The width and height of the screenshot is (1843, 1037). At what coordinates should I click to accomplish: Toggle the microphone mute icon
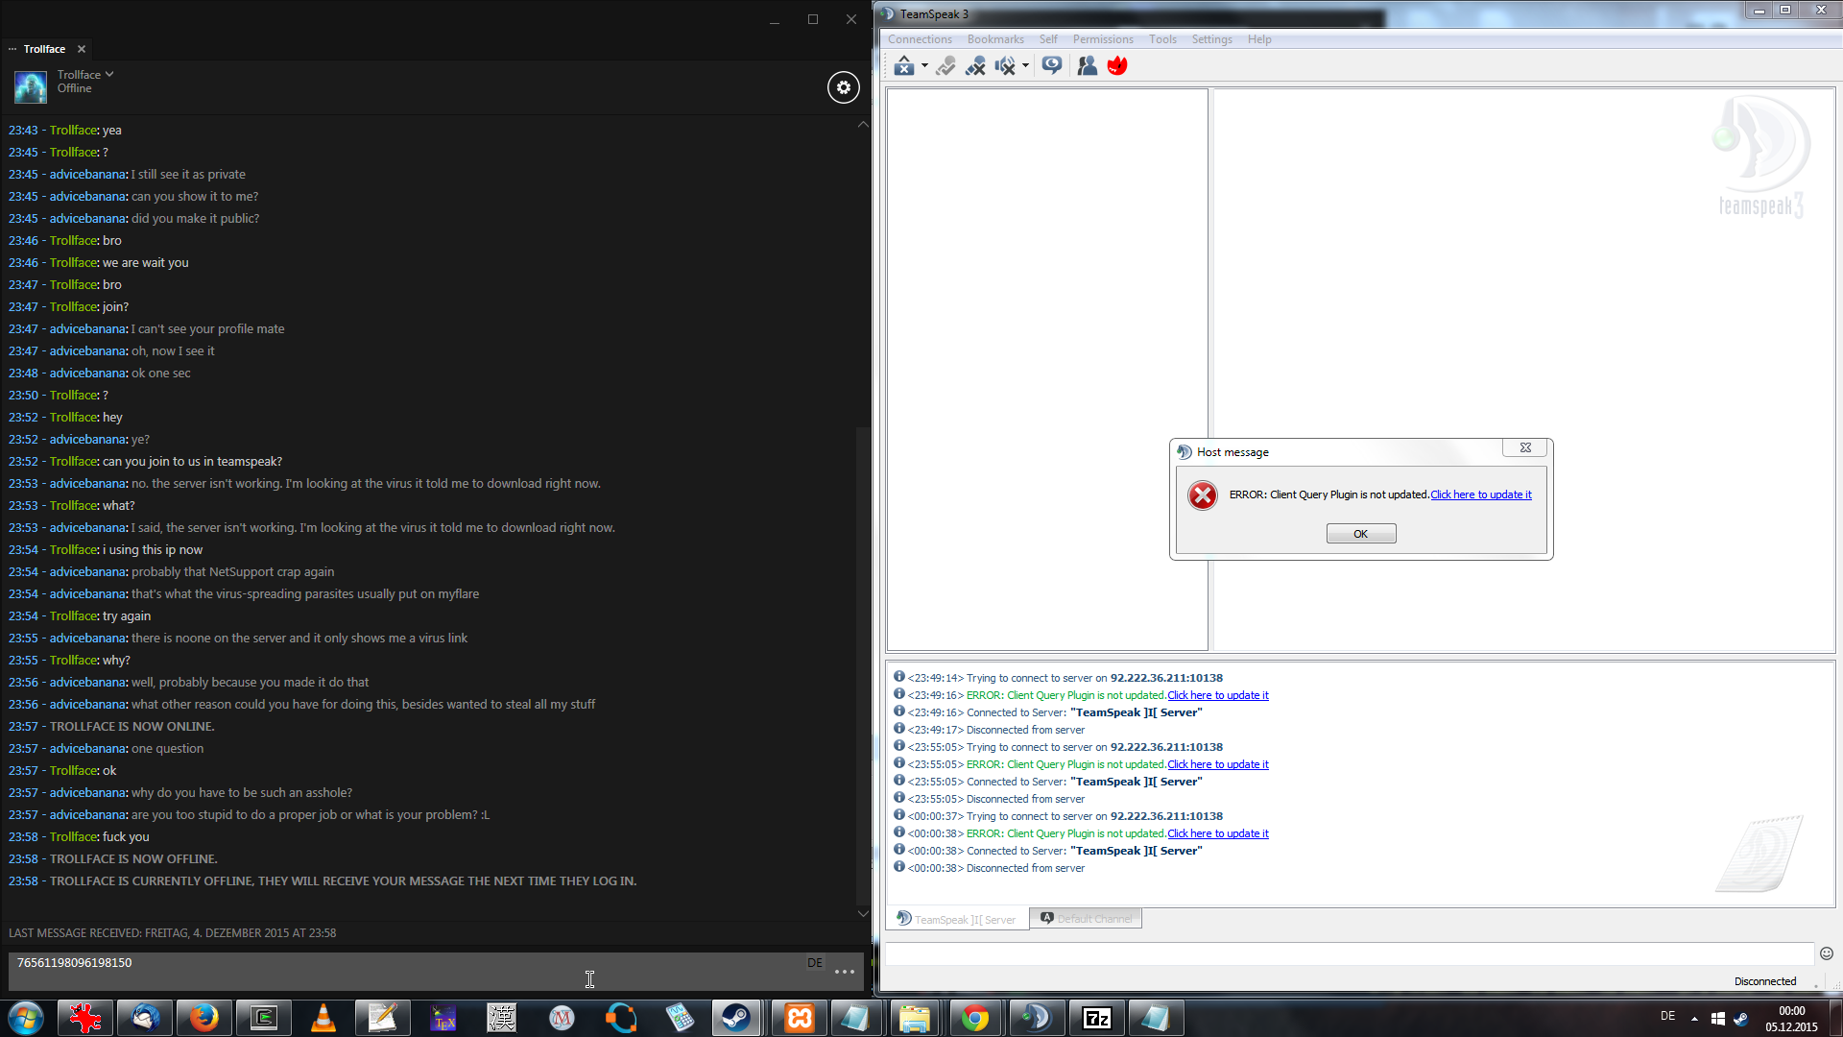click(x=975, y=65)
